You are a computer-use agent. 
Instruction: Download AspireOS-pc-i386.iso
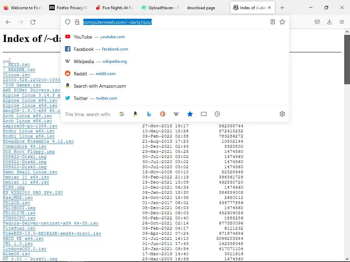pyautogui.click(x=30, y=126)
